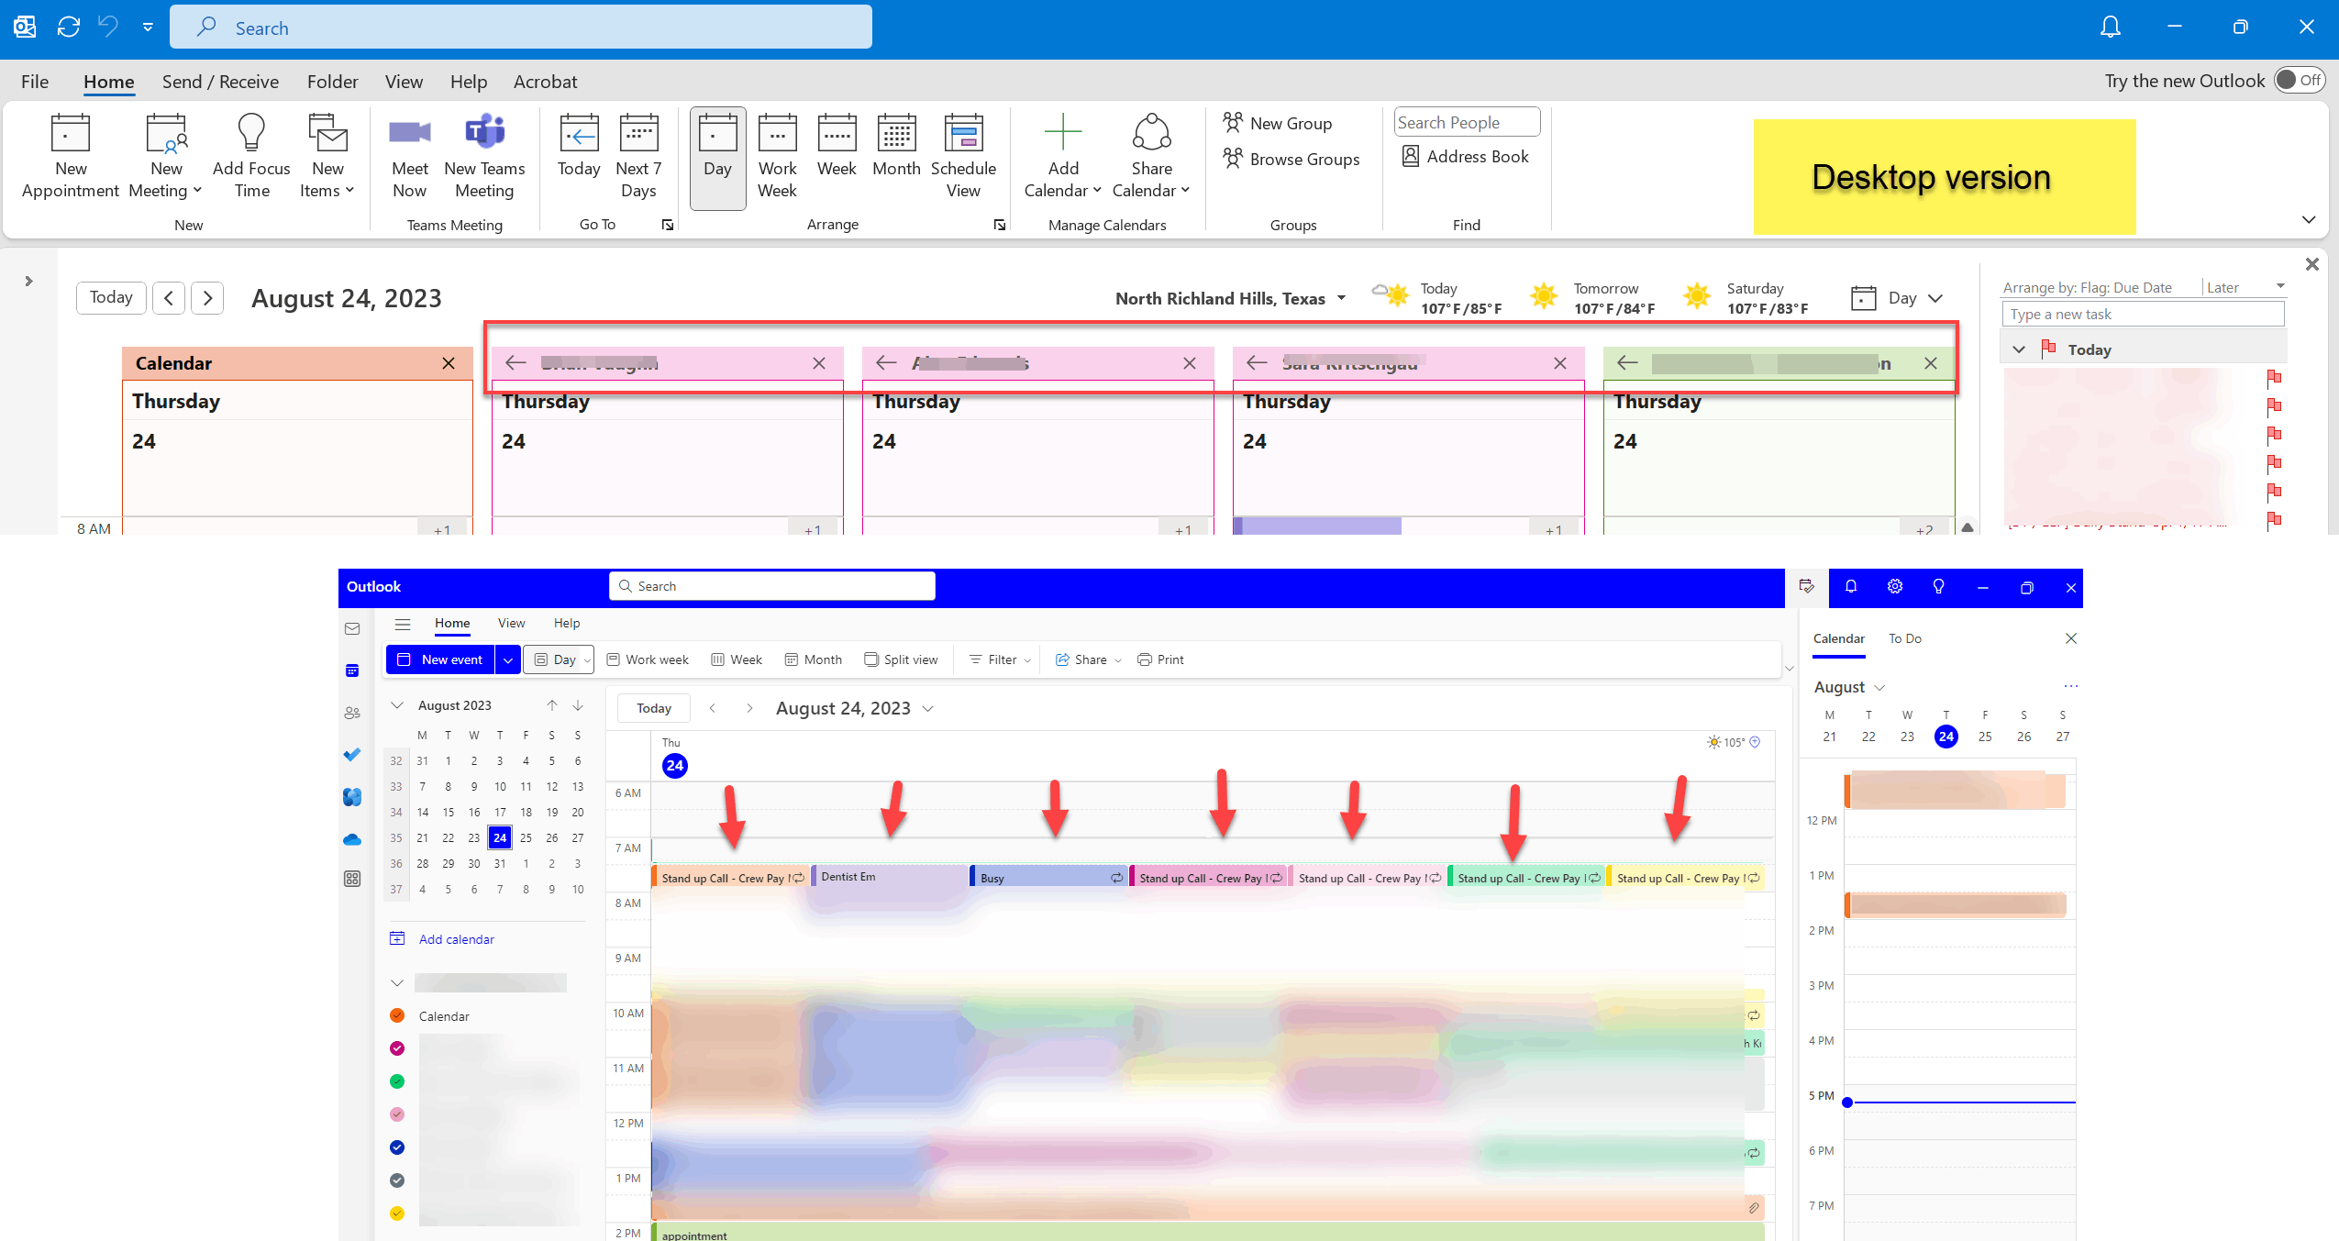The height and width of the screenshot is (1241, 2339).
Task: Open the Day view dropdown in web Outlook
Action: [x=587, y=659]
